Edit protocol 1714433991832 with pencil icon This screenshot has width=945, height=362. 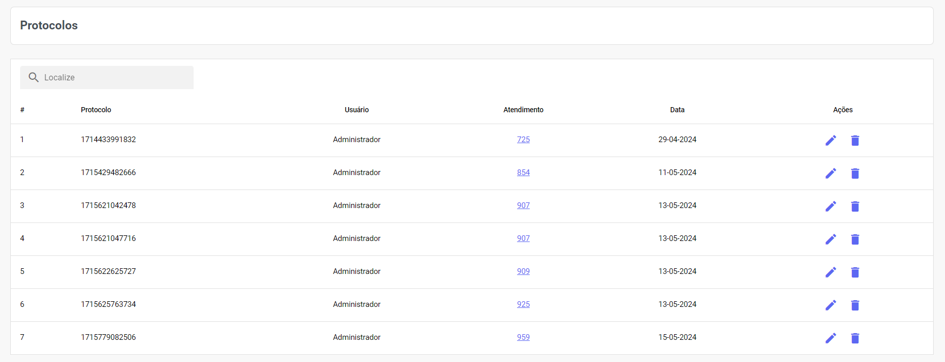[831, 141]
